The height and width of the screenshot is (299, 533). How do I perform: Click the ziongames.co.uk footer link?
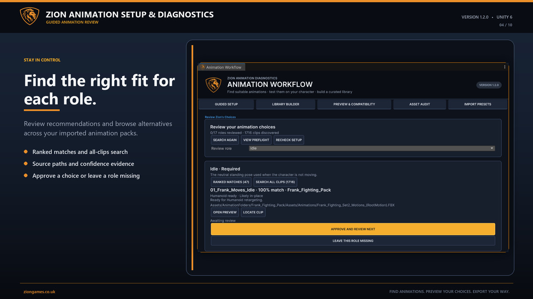click(40, 292)
